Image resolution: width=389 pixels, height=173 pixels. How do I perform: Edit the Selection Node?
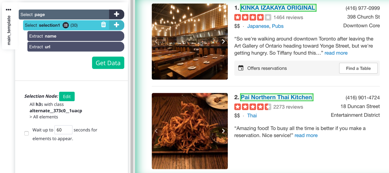click(67, 96)
